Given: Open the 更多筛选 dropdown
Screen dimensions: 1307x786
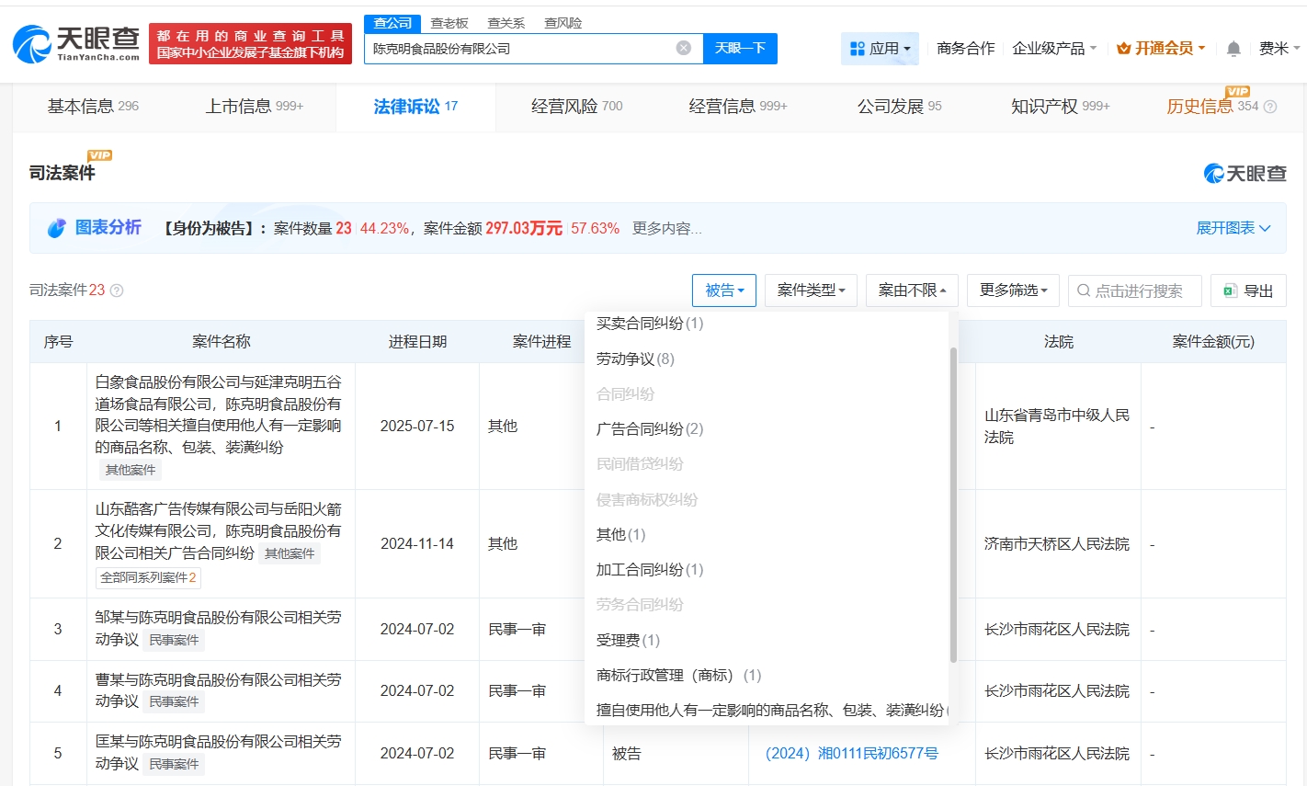Looking at the screenshot, I should [1014, 290].
